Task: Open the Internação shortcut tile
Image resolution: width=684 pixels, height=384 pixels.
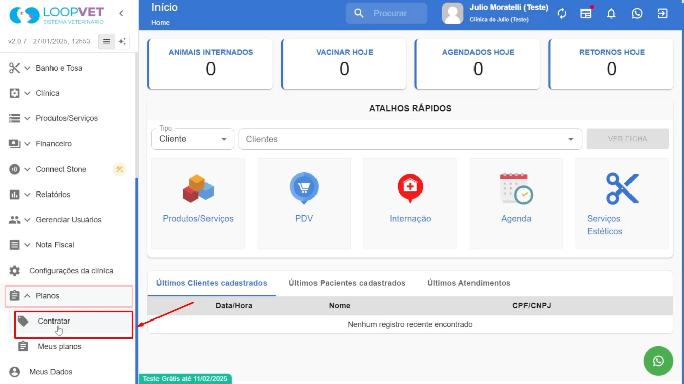Action: pyautogui.click(x=410, y=204)
